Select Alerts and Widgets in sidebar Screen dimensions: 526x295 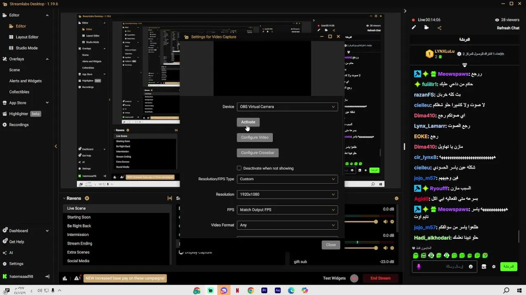click(x=25, y=81)
